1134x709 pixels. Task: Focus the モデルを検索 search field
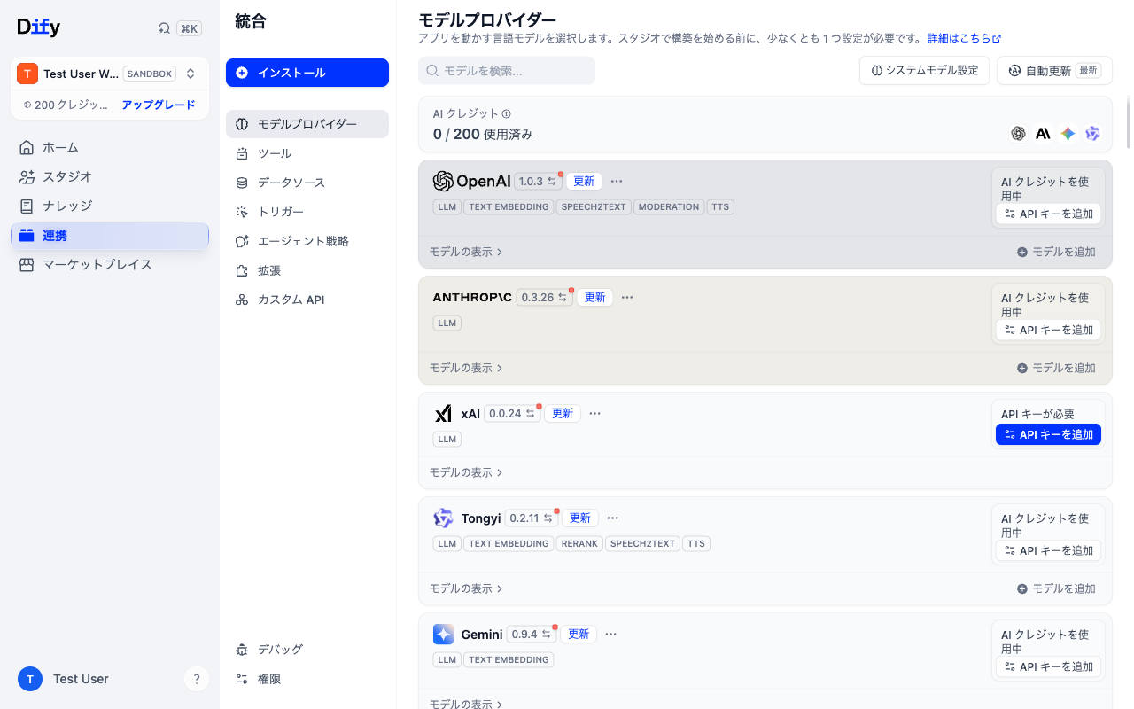(x=507, y=71)
